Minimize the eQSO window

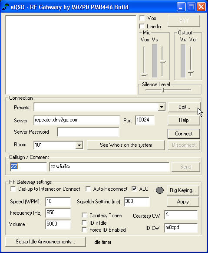(181, 7)
